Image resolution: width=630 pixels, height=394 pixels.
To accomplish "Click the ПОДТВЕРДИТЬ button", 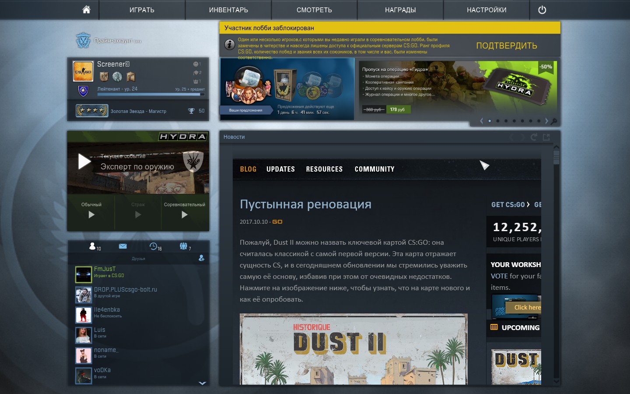I will 507,46.
